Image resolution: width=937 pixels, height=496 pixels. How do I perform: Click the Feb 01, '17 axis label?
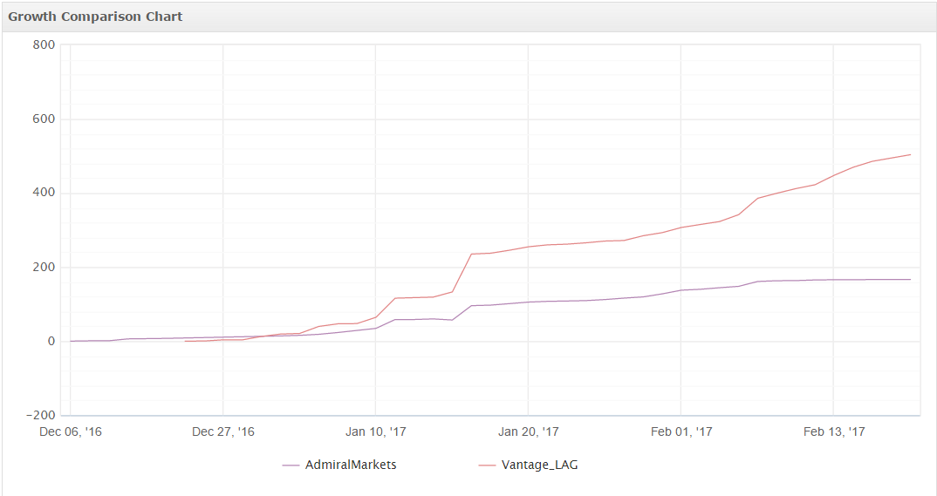pyautogui.click(x=681, y=431)
